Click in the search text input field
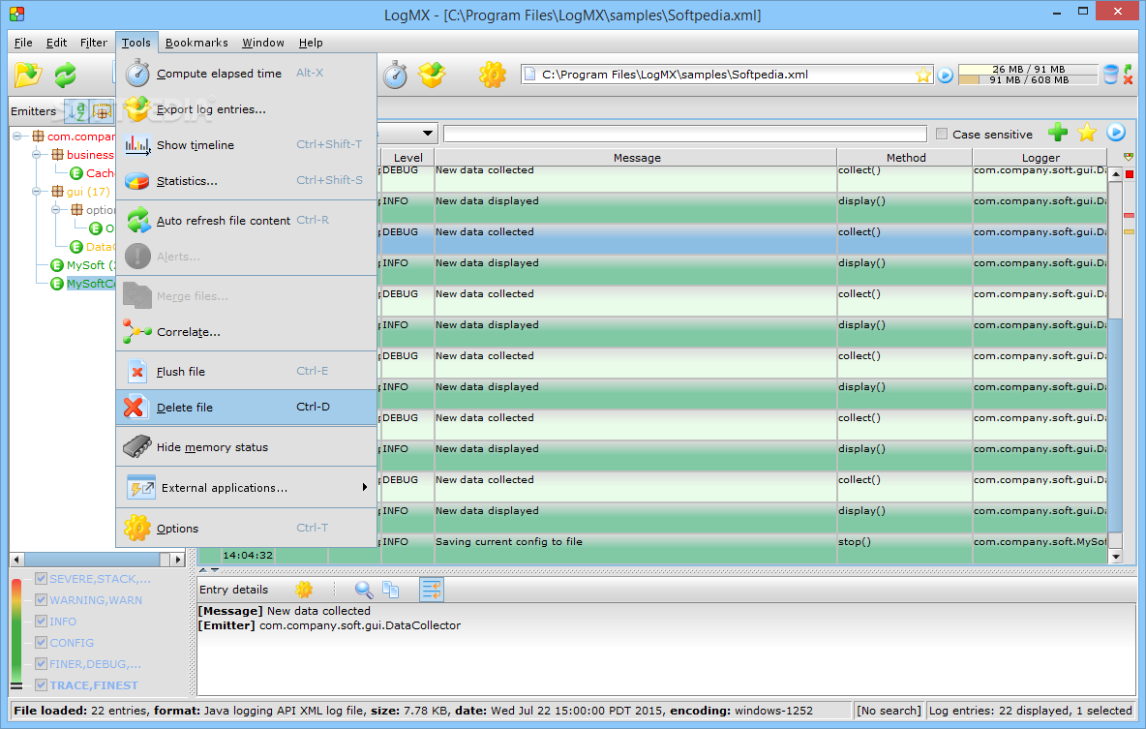 tap(685, 134)
